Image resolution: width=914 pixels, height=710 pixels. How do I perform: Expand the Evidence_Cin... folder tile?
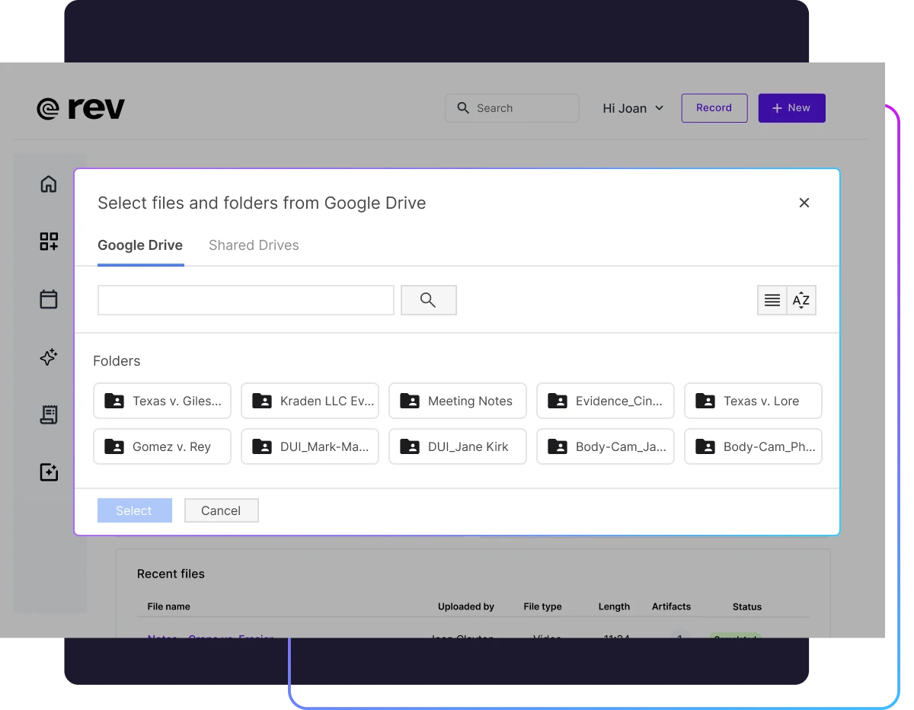(x=605, y=401)
